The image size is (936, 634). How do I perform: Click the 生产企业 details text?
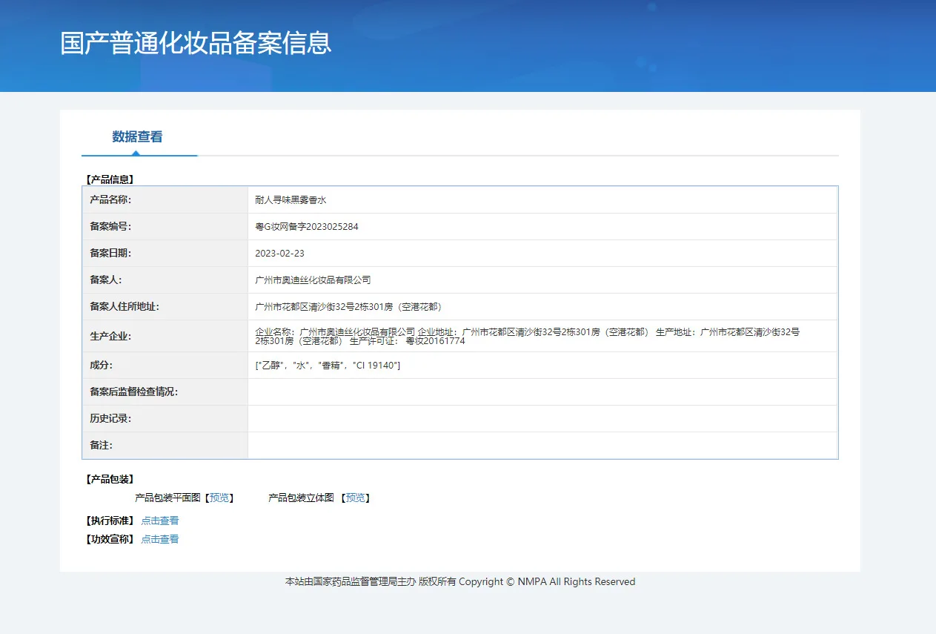[x=526, y=336]
